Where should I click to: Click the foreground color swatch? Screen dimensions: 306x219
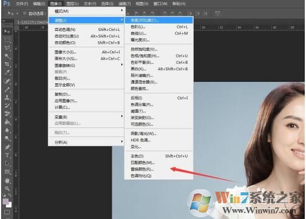click(5, 201)
